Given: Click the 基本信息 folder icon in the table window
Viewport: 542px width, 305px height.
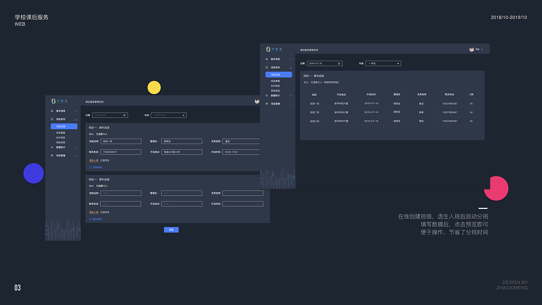Looking at the screenshot, I should [x=267, y=59].
